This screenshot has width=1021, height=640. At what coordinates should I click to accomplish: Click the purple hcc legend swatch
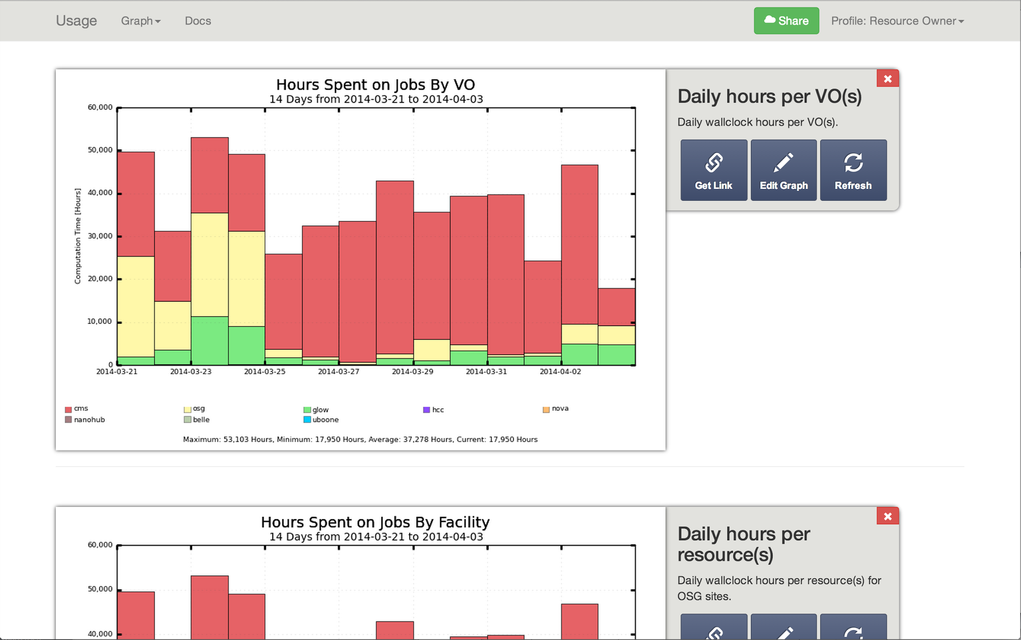click(x=426, y=410)
